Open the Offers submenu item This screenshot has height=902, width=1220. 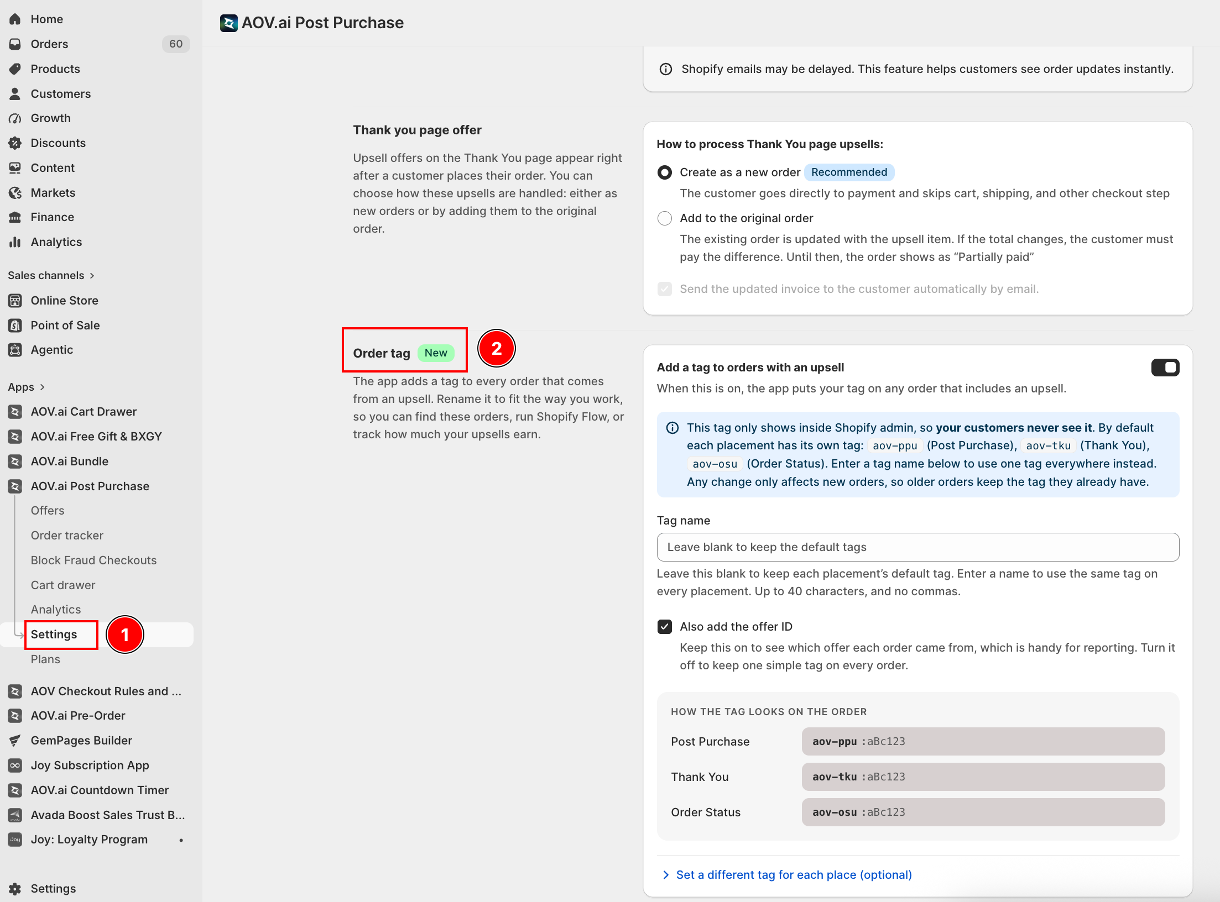pyautogui.click(x=48, y=511)
